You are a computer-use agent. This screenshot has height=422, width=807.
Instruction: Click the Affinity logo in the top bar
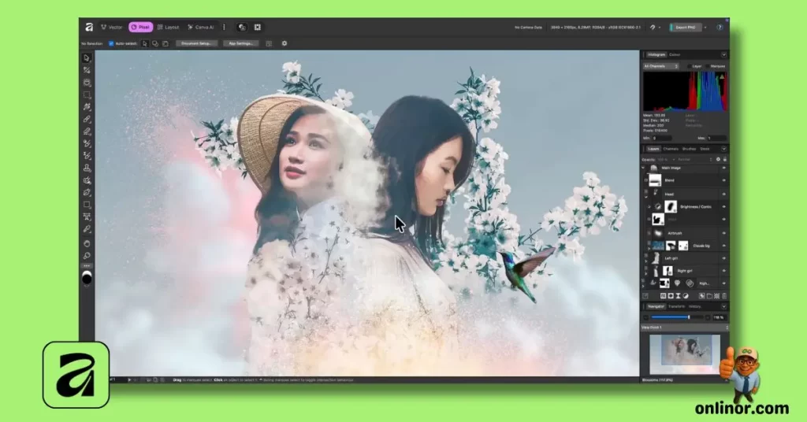89,28
